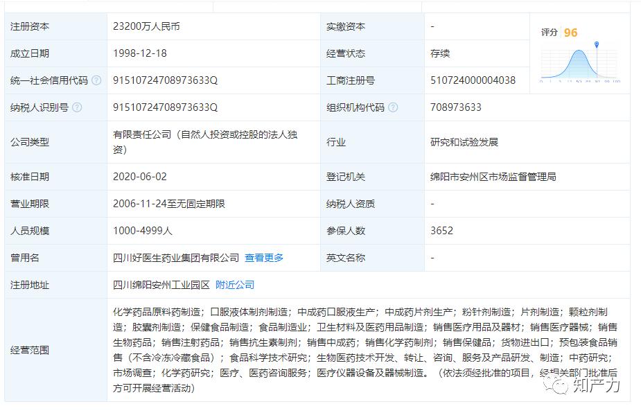Screen dimensions: 641x413
Task: Open the 附近公司 link
Action: [x=235, y=285]
